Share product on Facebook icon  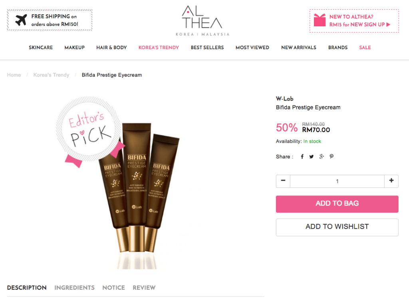click(302, 156)
